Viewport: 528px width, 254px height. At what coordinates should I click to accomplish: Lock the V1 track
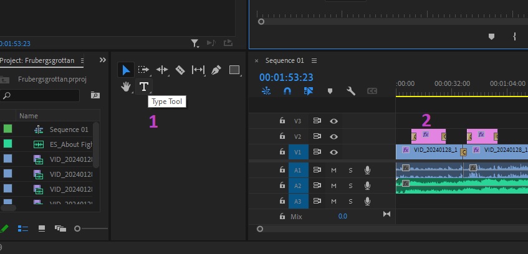click(282, 151)
